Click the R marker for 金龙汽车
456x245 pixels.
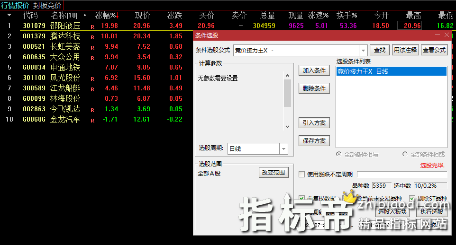(x=92, y=121)
